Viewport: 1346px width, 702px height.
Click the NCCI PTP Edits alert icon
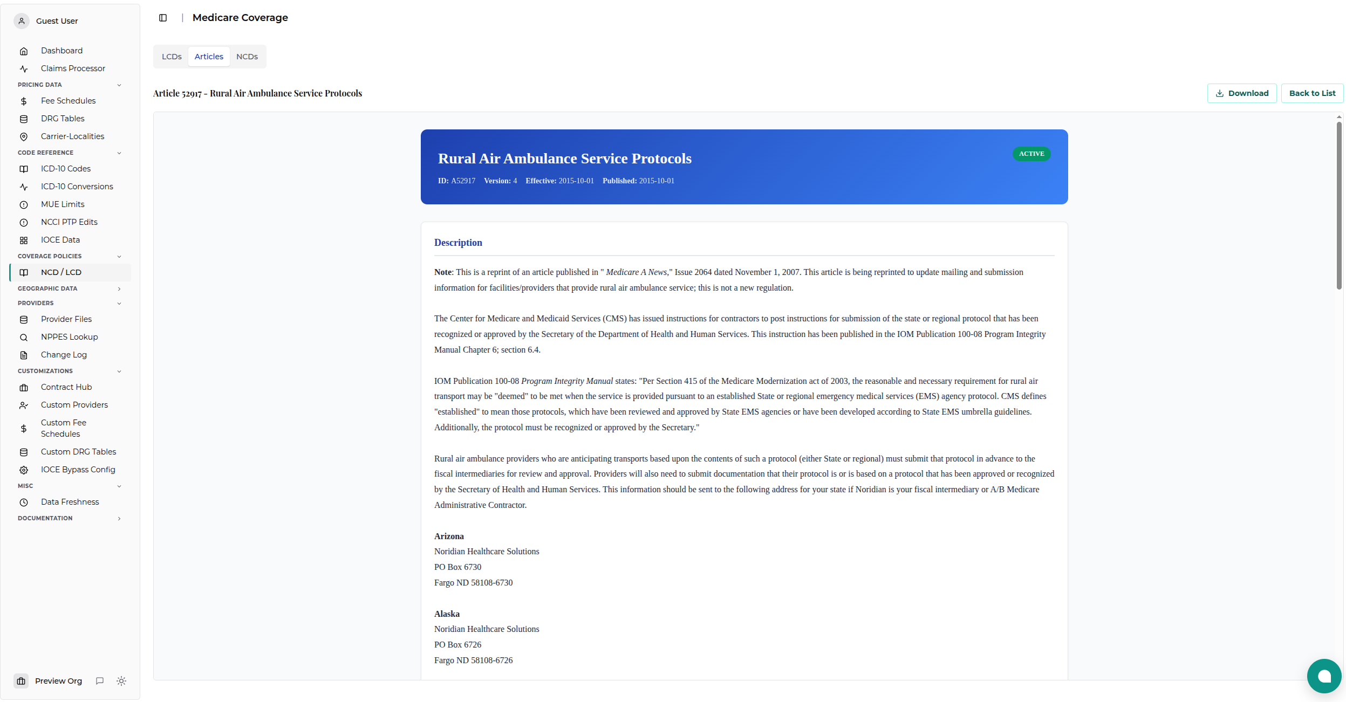24,223
